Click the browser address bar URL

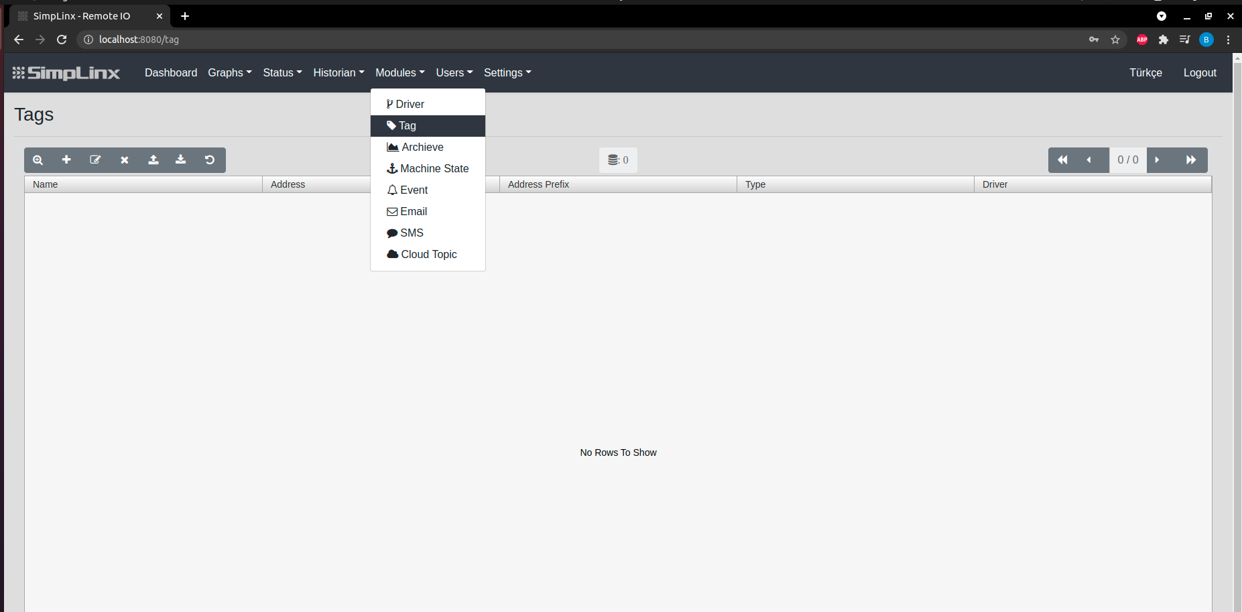[139, 40]
